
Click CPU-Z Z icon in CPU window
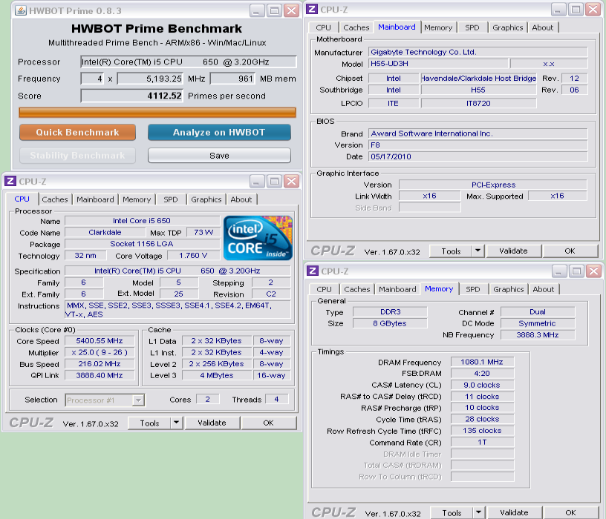(x=10, y=181)
